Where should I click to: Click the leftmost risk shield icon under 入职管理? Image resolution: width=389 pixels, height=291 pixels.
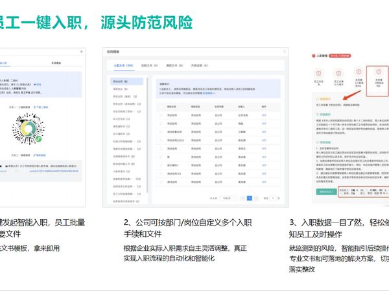tap(319, 73)
